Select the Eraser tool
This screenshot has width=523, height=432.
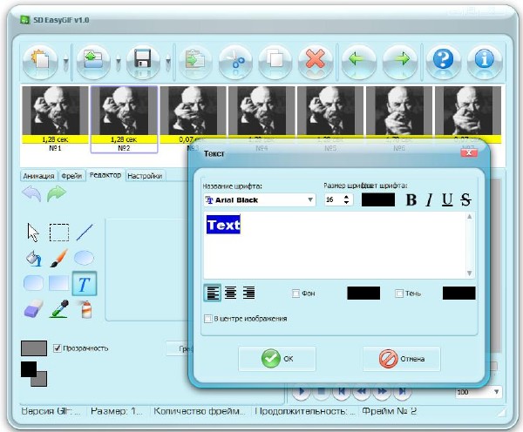click(x=33, y=308)
